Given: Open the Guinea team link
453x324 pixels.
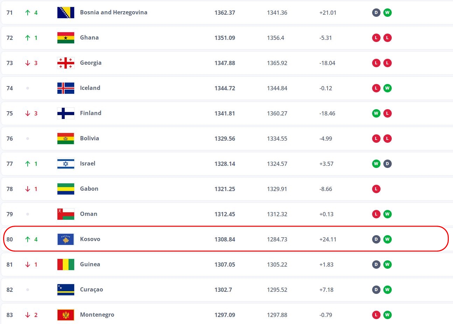Looking at the screenshot, I should point(90,264).
